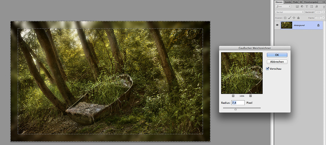
Task: Filter layers by pixel layers icon
Action: 297,7
